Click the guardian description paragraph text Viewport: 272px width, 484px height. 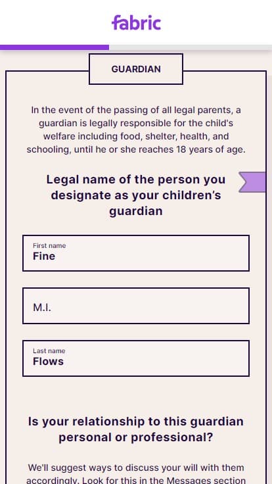click(x=136, y=130)
